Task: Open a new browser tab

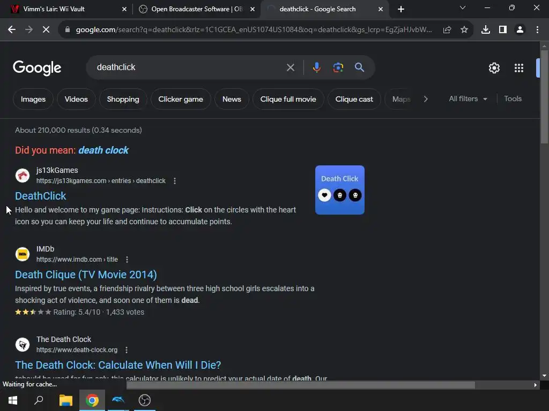Action: click(401, 9)
